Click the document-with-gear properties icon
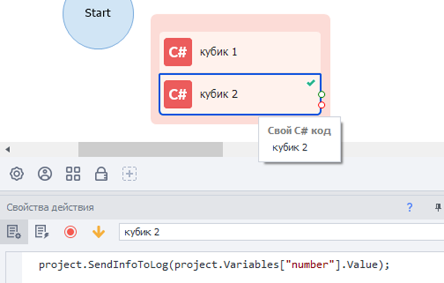 14,232
